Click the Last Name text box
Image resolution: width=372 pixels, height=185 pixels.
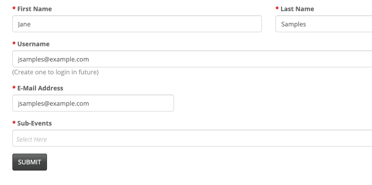[323, 24]
